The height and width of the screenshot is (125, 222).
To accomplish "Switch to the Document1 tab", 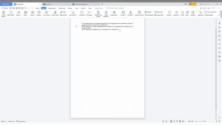I will point(27,4).
